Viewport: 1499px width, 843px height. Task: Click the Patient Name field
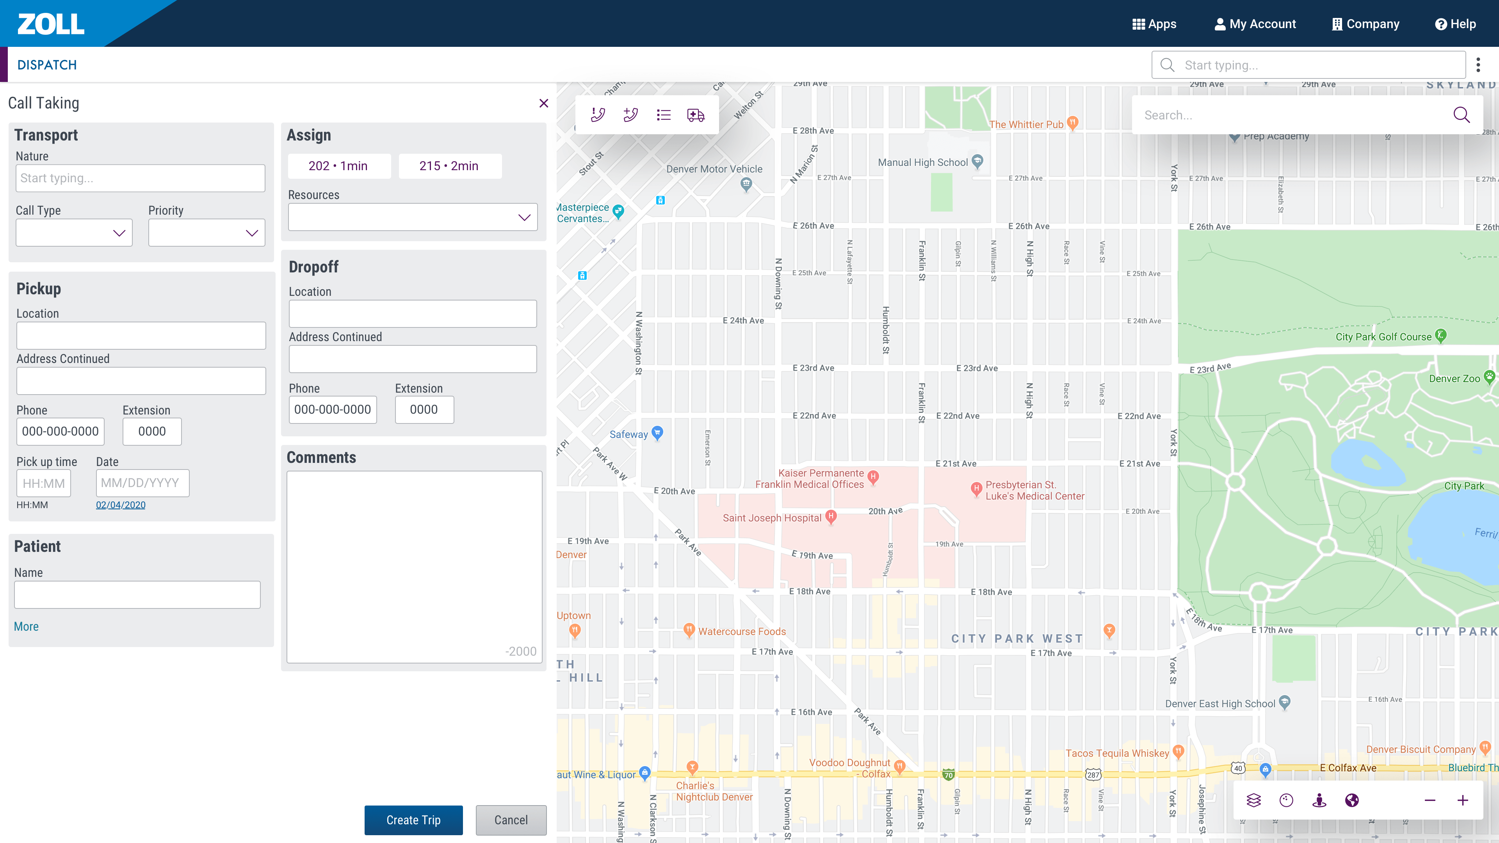pyautogui.click(x=137, y=594)
